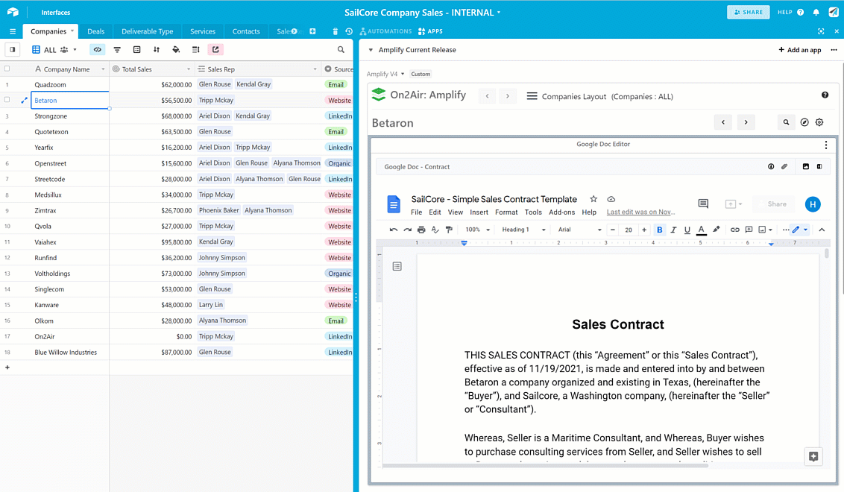Check the Betaron row checkbox
The image size is (844, 492).
7,100
